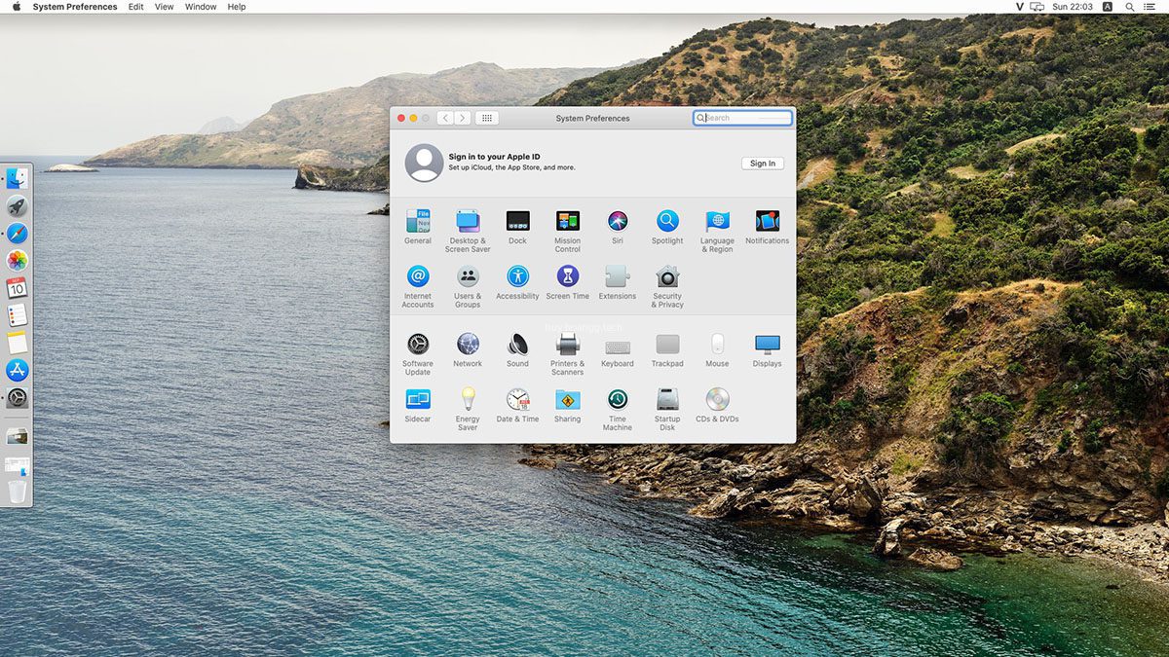Open Launchpad from the Dock
The image size is (1169, 657).
[18, 205]
